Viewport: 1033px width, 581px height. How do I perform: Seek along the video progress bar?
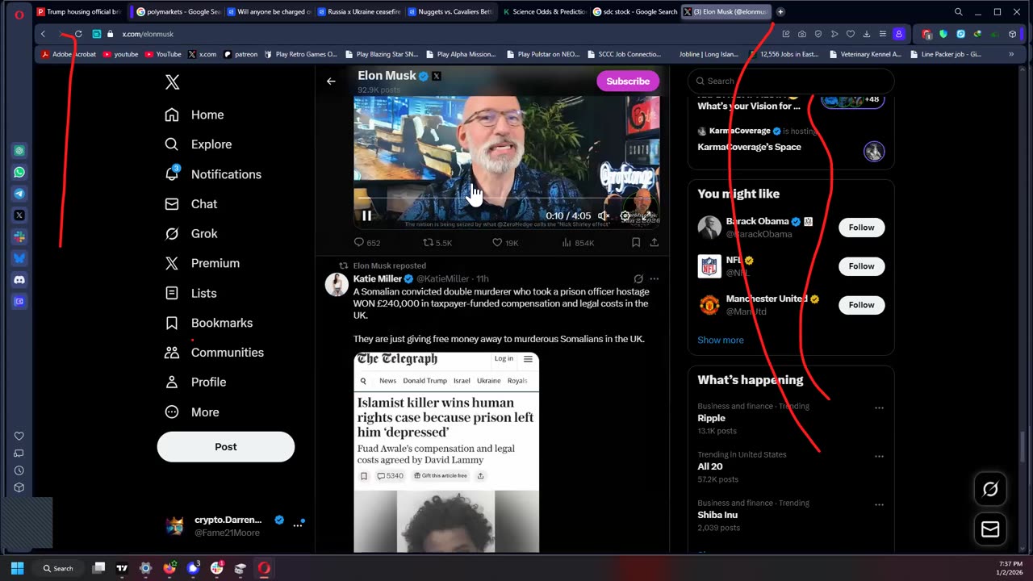pos(507,198)
